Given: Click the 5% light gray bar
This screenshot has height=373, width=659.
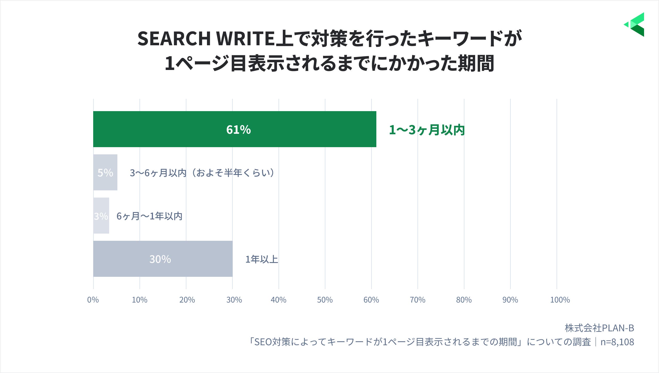Looking at the screenshot, I should (105, 172).
